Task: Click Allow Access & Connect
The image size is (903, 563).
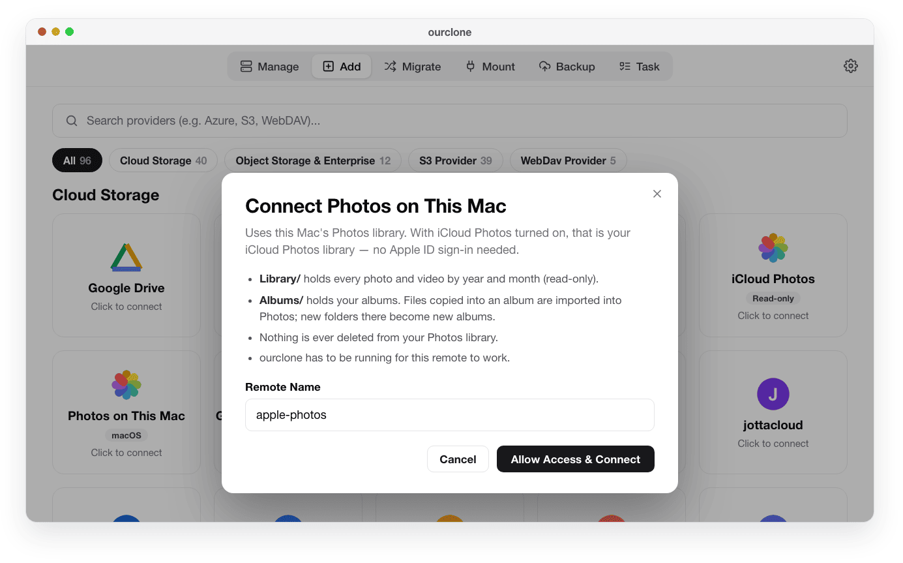Action: tap(576, 459)
